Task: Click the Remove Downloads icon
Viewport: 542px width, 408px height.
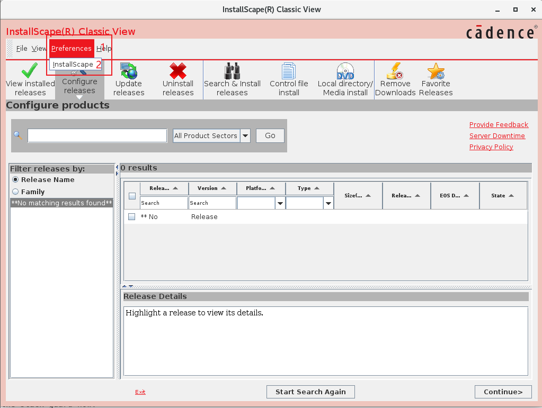Action: [395, 70]
